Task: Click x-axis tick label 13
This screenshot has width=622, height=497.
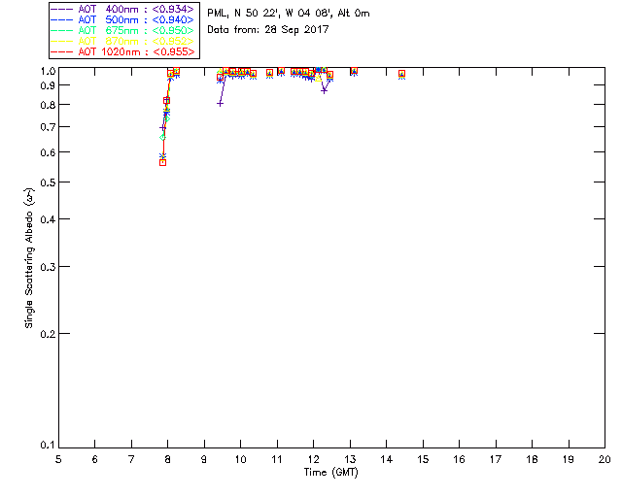Action: click(x=350, y=459)
